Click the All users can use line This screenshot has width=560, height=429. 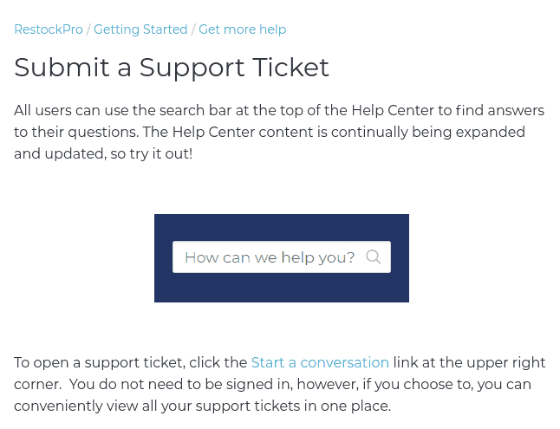click(x=279, y=110)
